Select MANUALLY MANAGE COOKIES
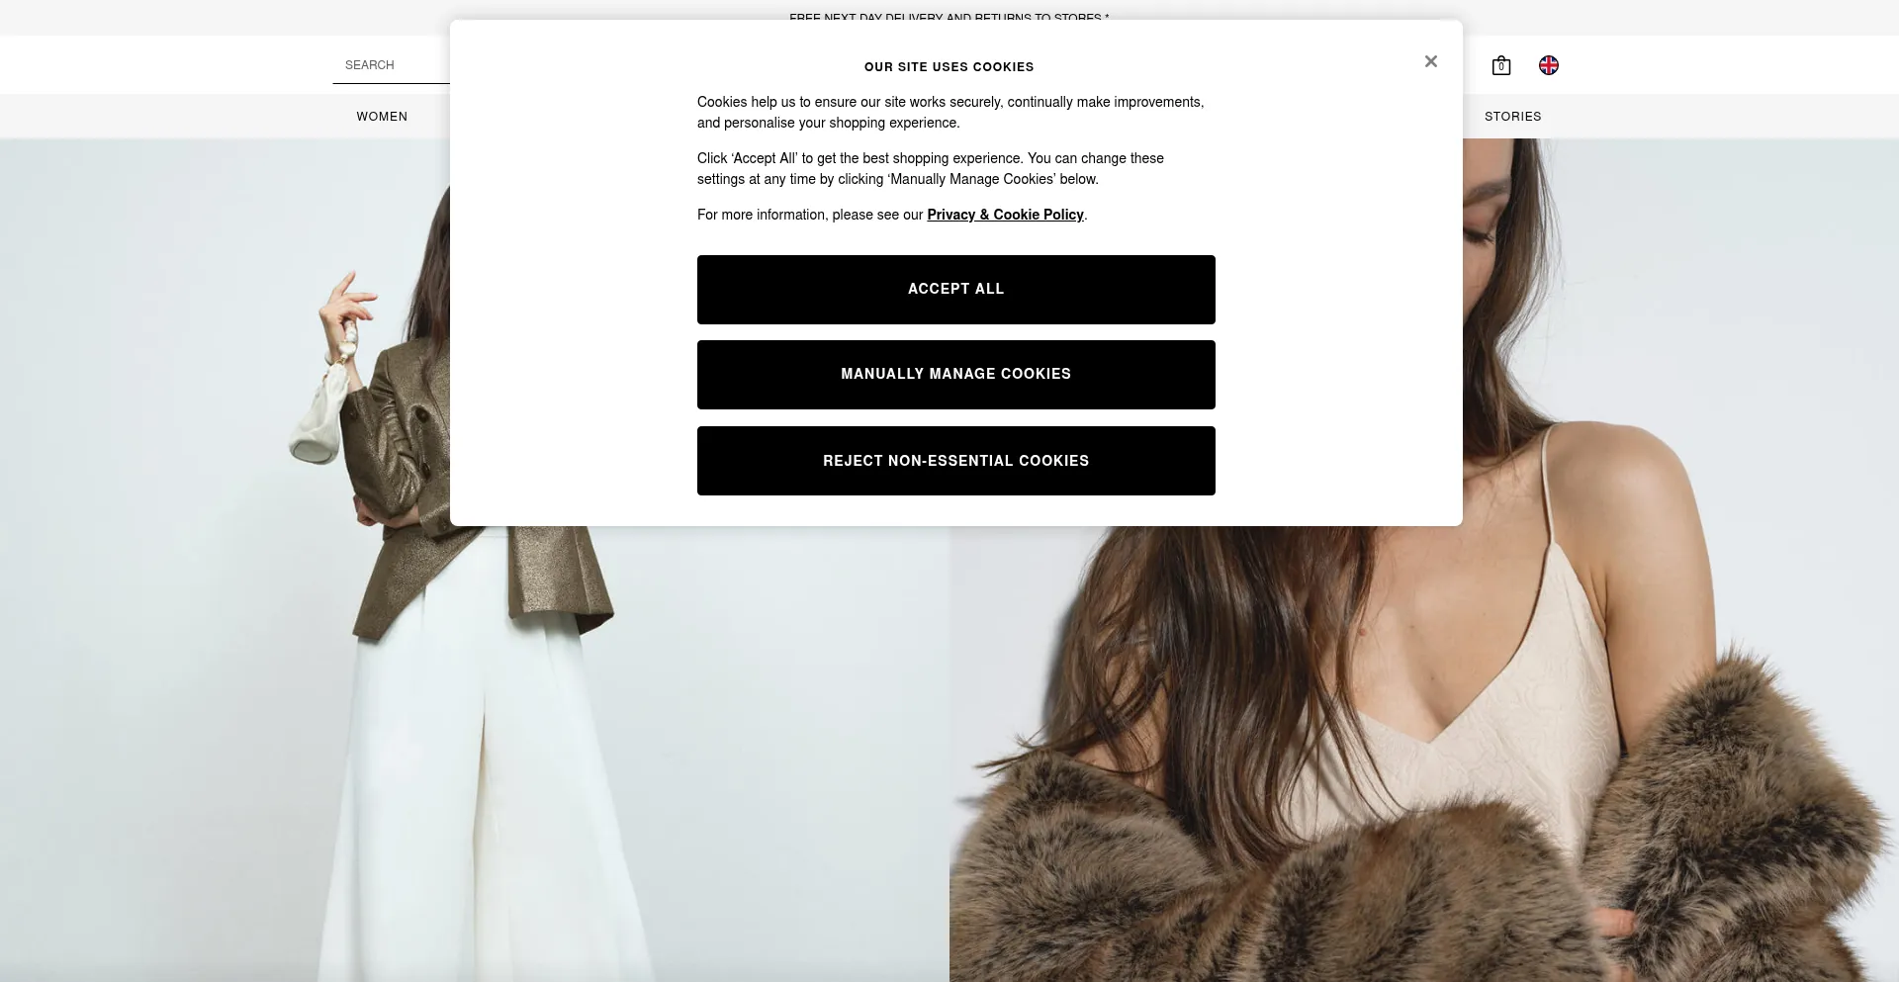The width and height of the screenshot is (1899, 982). click(x=956, y=375)
